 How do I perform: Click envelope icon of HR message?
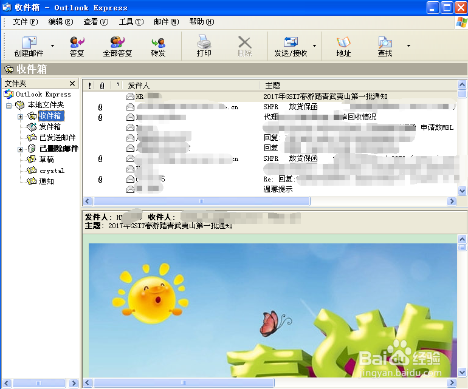[130, 96]
